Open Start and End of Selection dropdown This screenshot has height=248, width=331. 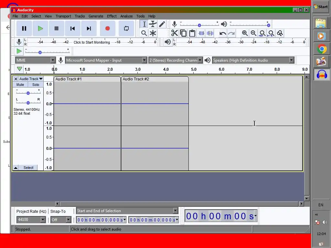(127, 211)
